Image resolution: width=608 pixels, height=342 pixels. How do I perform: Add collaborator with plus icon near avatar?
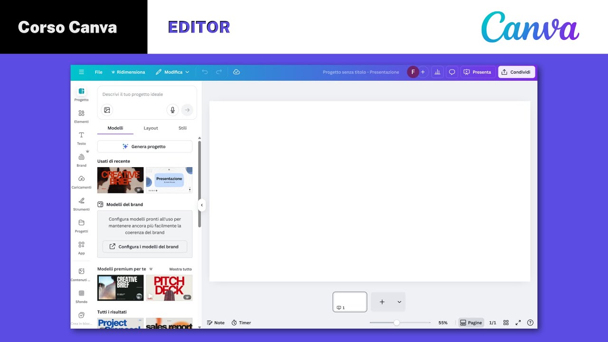tap(423, 72)
